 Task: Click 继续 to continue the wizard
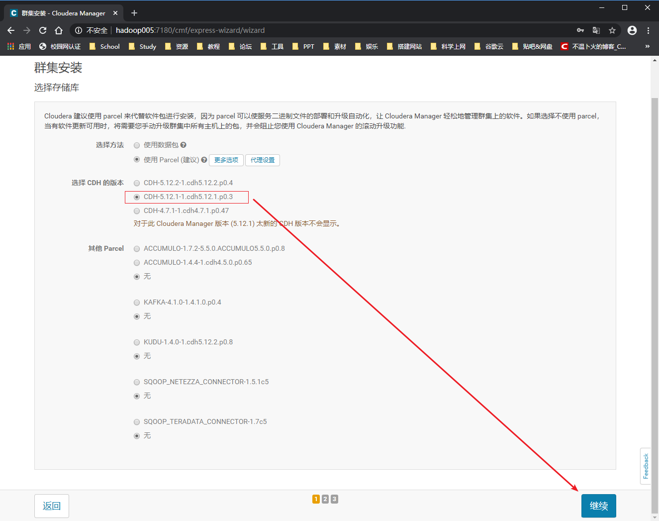click(x=599, y=506)
